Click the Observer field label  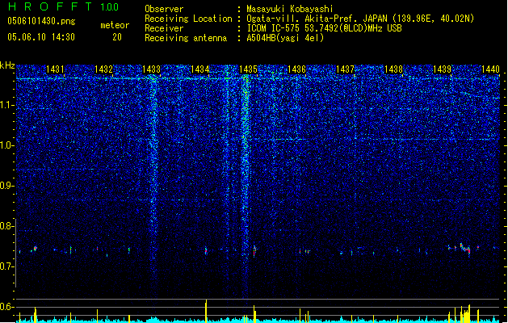point(164,9)
